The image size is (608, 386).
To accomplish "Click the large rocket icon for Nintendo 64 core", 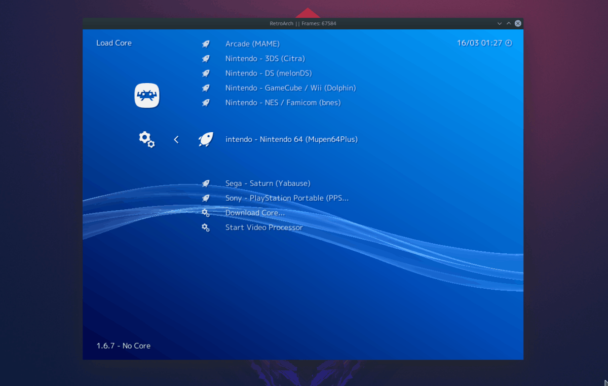I will (206, 139).
